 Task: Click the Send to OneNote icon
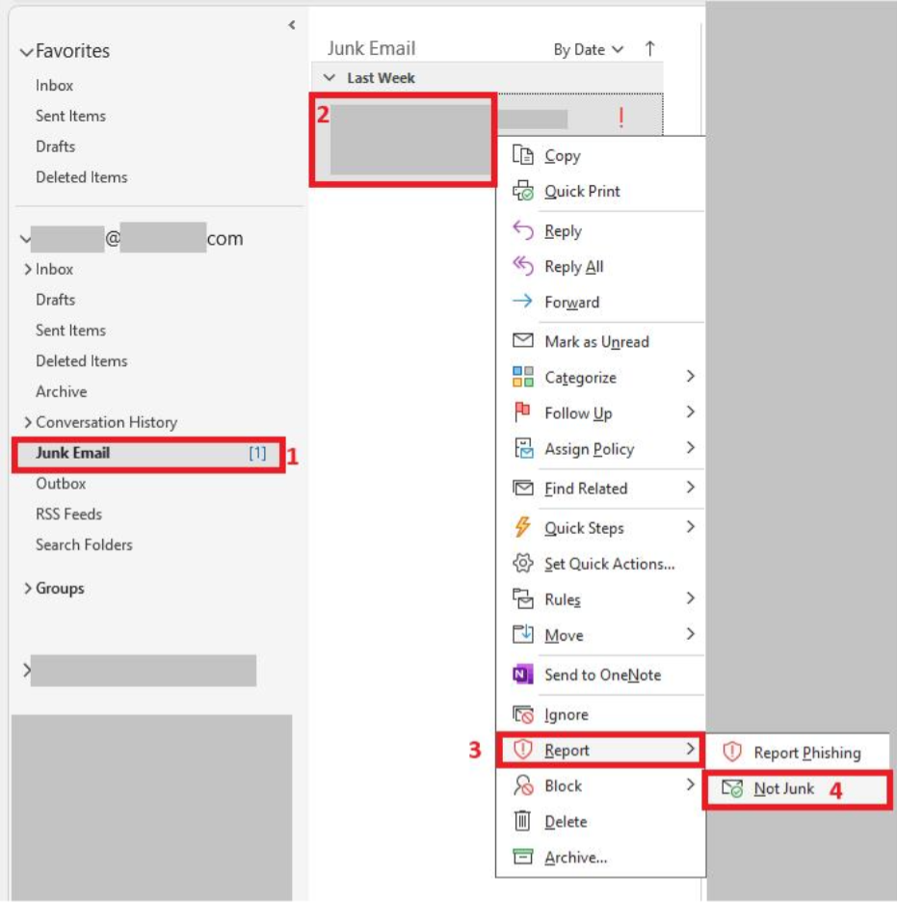click(x=522, y=675)
